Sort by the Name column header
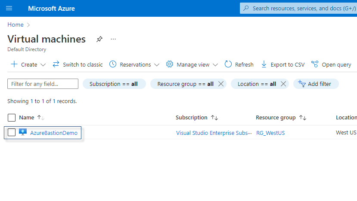The image size is (357, 201). (x=27, y=117)
